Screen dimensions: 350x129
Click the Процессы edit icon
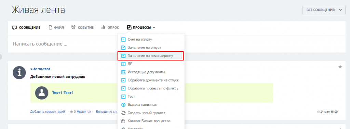pyautogui.click(x=129, y=28)
